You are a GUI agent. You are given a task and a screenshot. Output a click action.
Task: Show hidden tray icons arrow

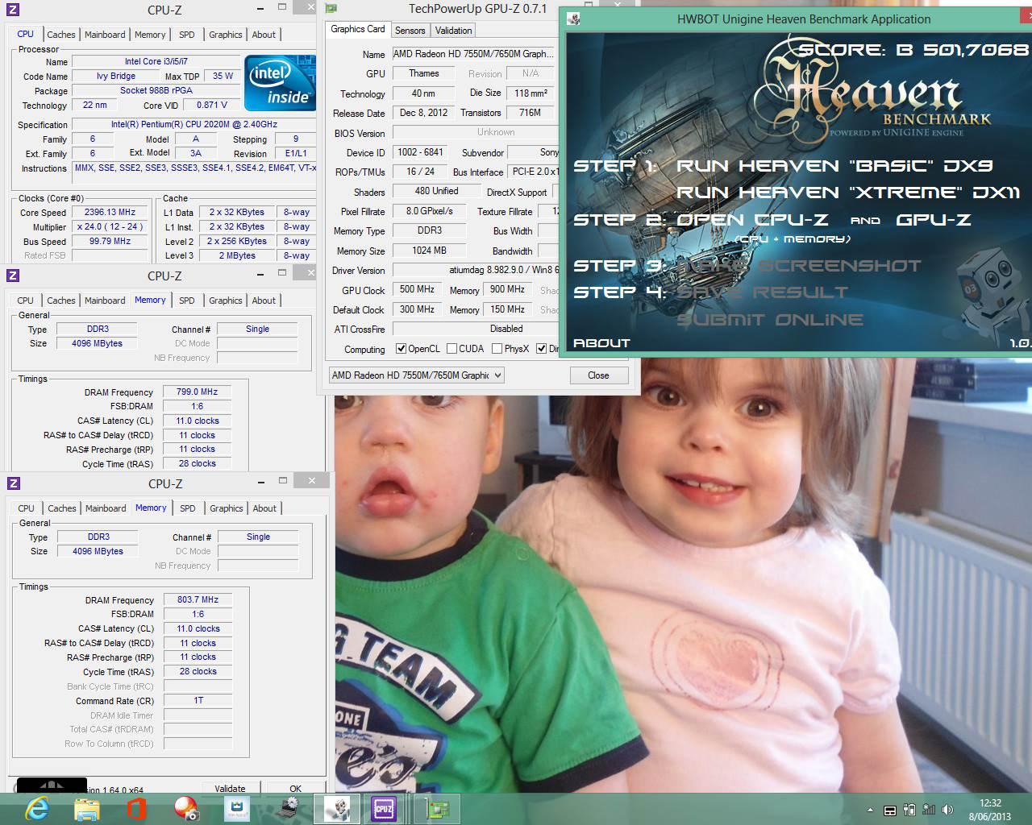coord(870,810)
